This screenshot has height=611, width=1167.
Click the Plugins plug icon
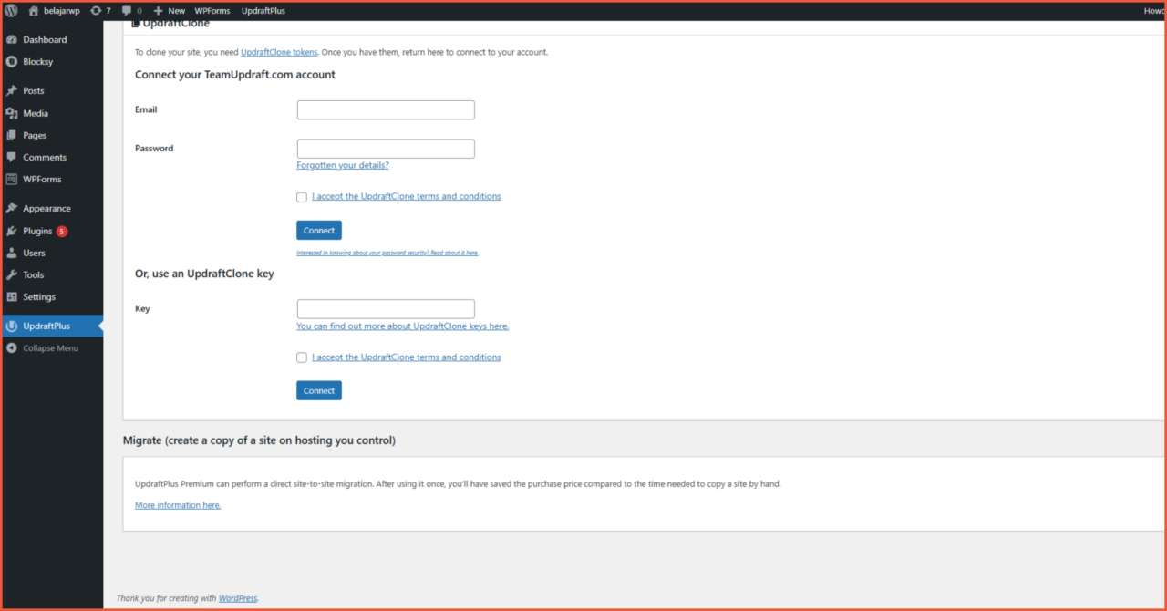pos(12,231)
